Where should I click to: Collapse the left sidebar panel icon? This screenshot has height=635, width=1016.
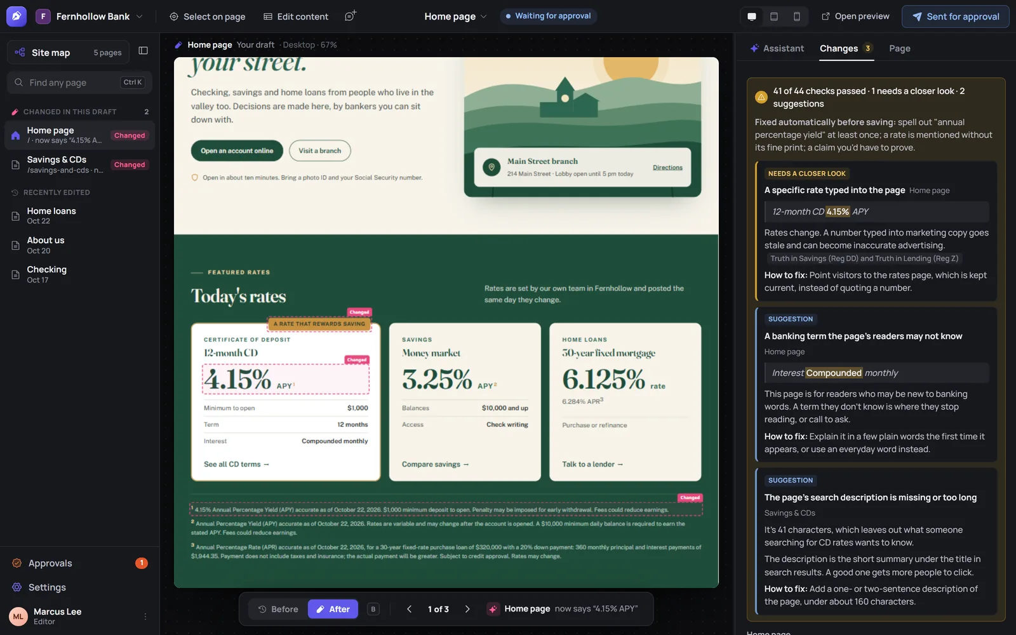coord(144,51)
